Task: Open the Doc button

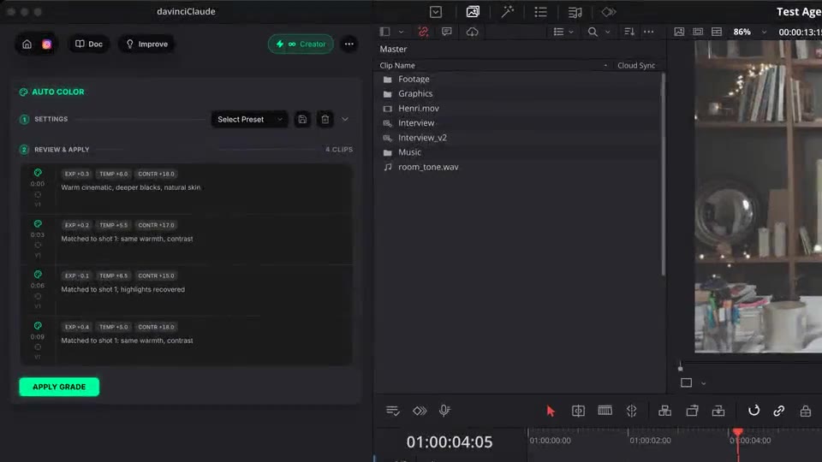Action: coord(88,44)
